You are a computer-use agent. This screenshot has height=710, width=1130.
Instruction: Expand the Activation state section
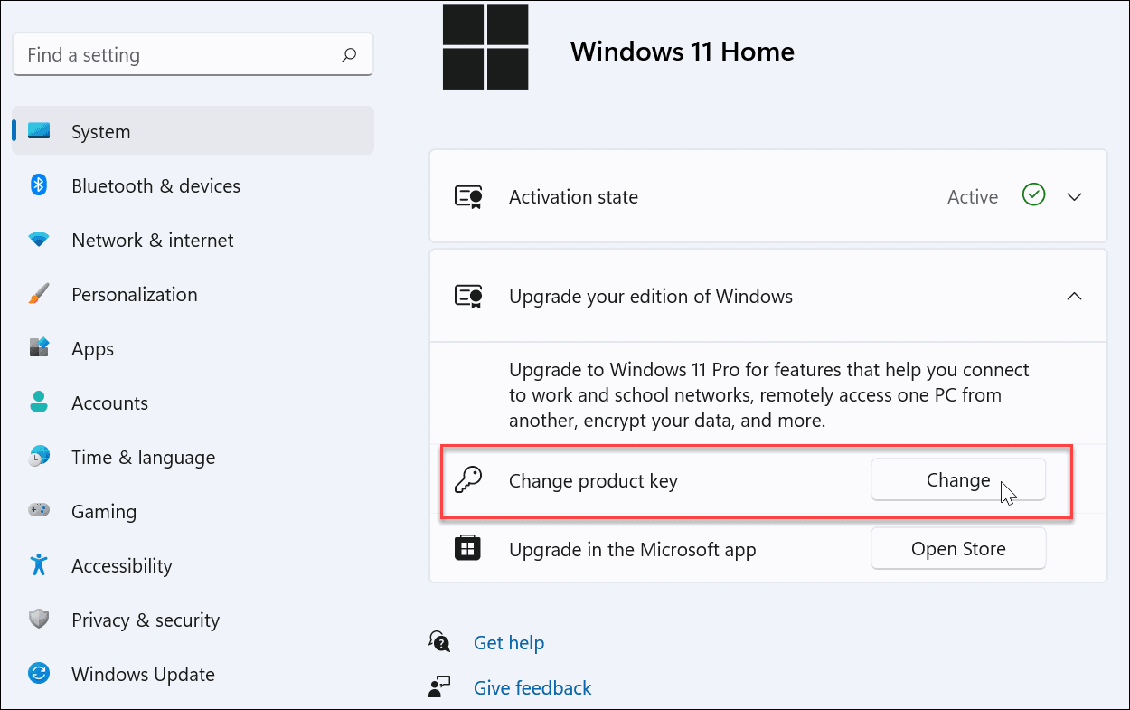[x=1074, y=196]
